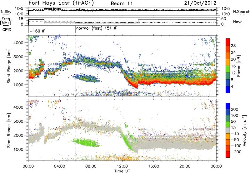
Task: Click the 'Power [dB]' colorbar title
Action: (x=238, y=66)
